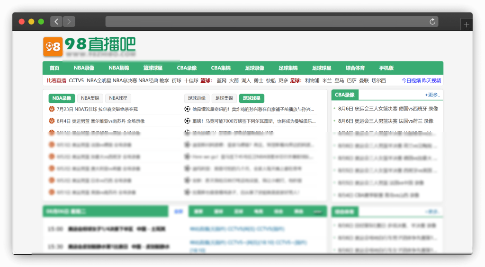
Task: Click the browser back arrow button
Action: click(x=56, y=21)
